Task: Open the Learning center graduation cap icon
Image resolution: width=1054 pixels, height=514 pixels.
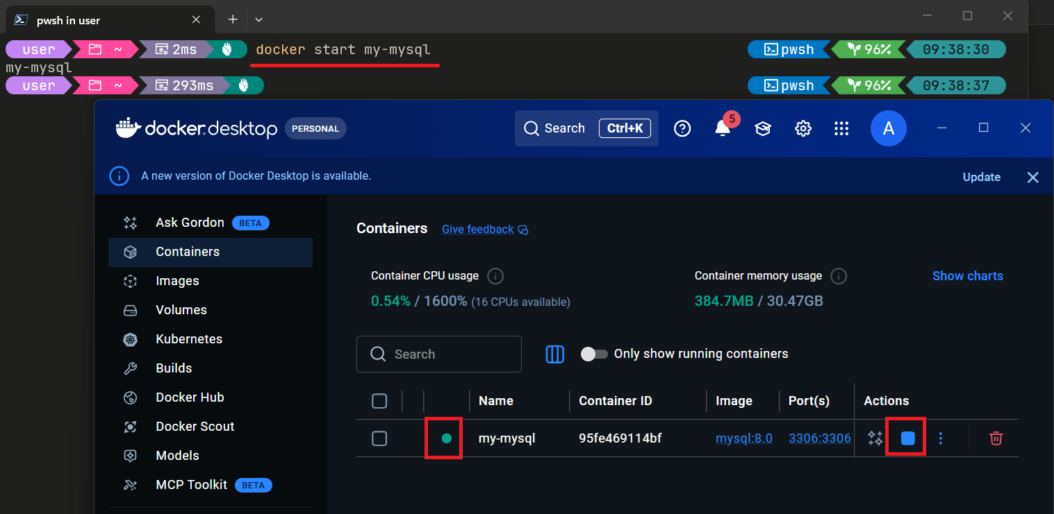Action: [x=763, y=128]
